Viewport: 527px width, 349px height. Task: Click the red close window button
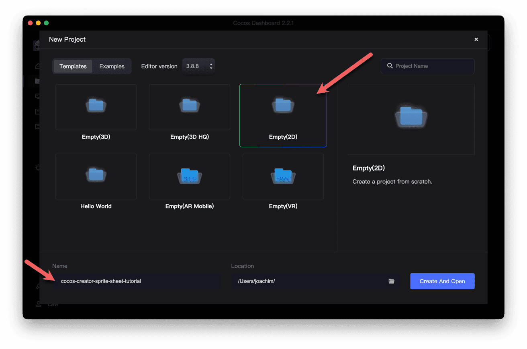tap(30, 23)
